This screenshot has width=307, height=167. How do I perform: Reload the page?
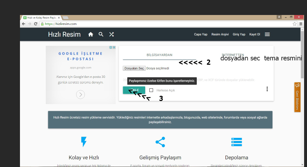[x=36, y=24]
